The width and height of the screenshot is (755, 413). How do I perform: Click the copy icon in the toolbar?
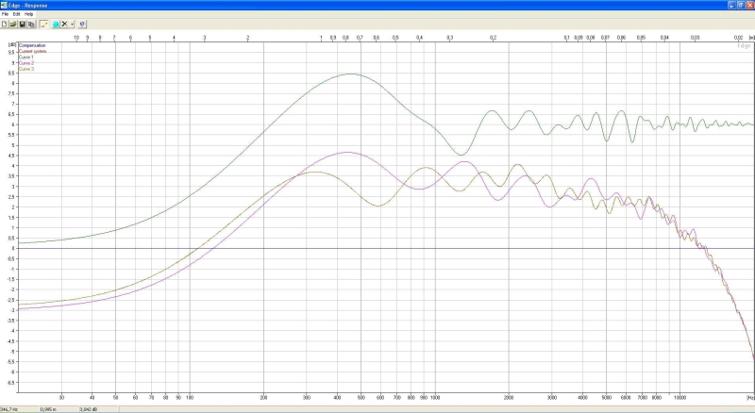click(x=30, y=24)
